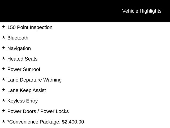Click the star next to Heated Seats
Screen dimensions: 170x128
pyautogui.click(x=3, y=58)
